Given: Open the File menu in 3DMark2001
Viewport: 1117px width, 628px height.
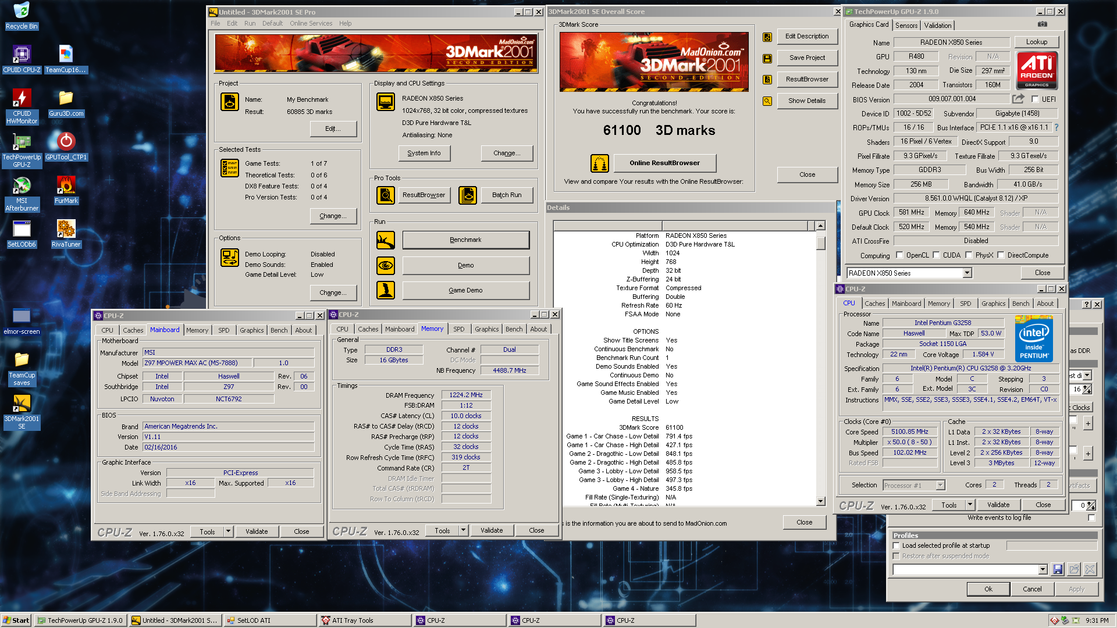Looking at the screenshot, I should pos(215,23).
